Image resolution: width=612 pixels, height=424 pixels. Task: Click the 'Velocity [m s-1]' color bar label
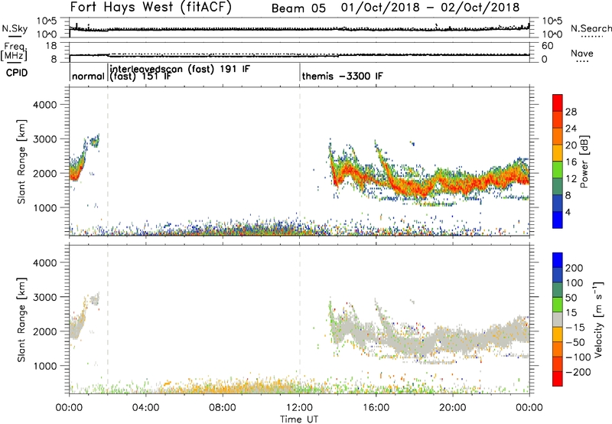pos(598,319)
